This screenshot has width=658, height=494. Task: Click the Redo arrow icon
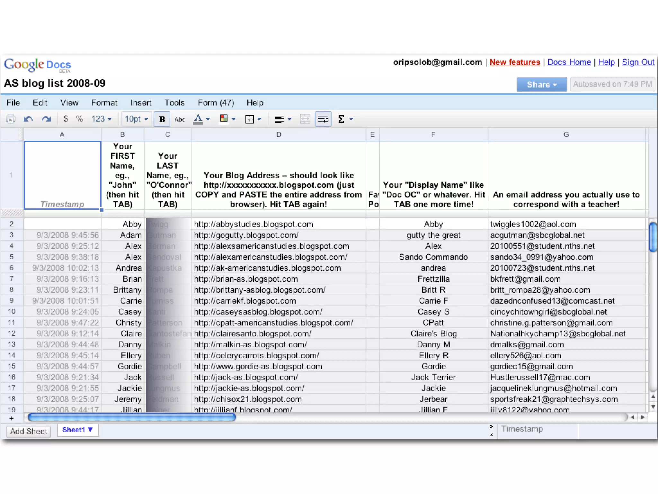[46, 119]
